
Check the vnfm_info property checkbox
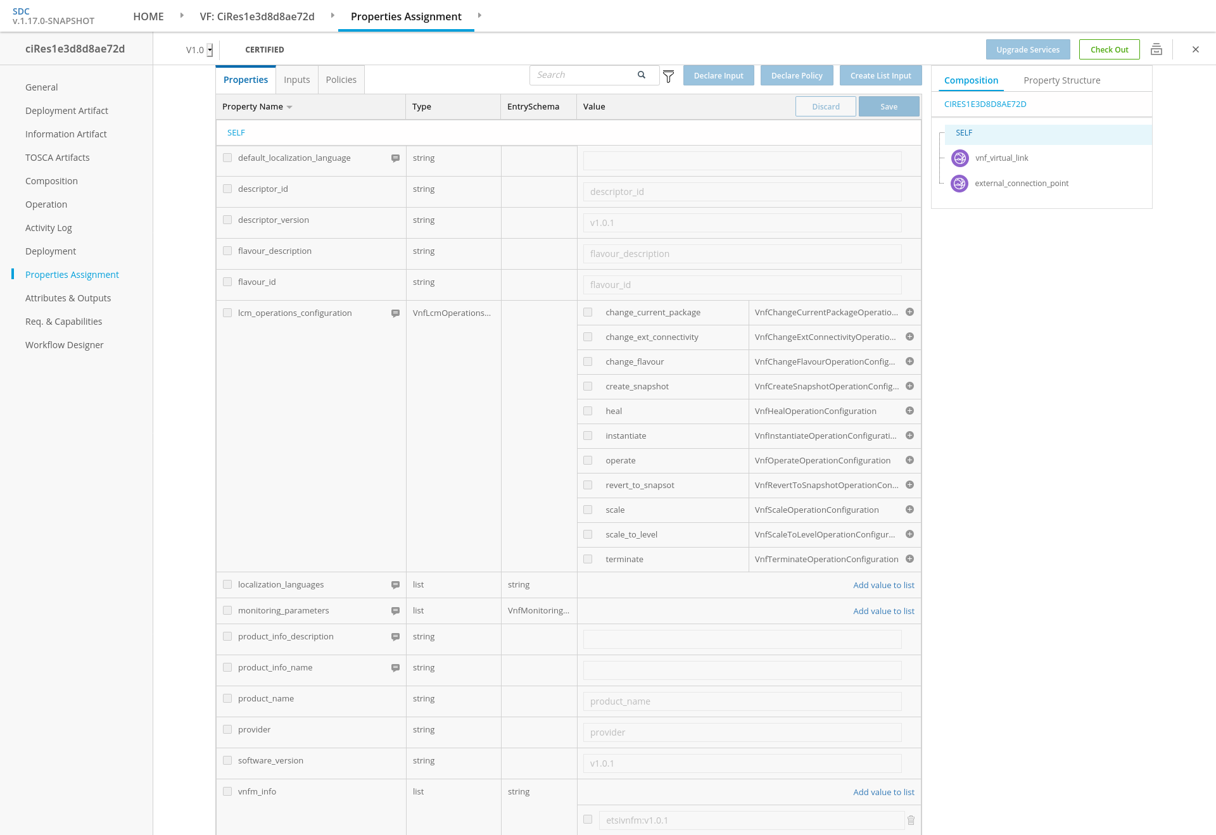pos(227,791)
